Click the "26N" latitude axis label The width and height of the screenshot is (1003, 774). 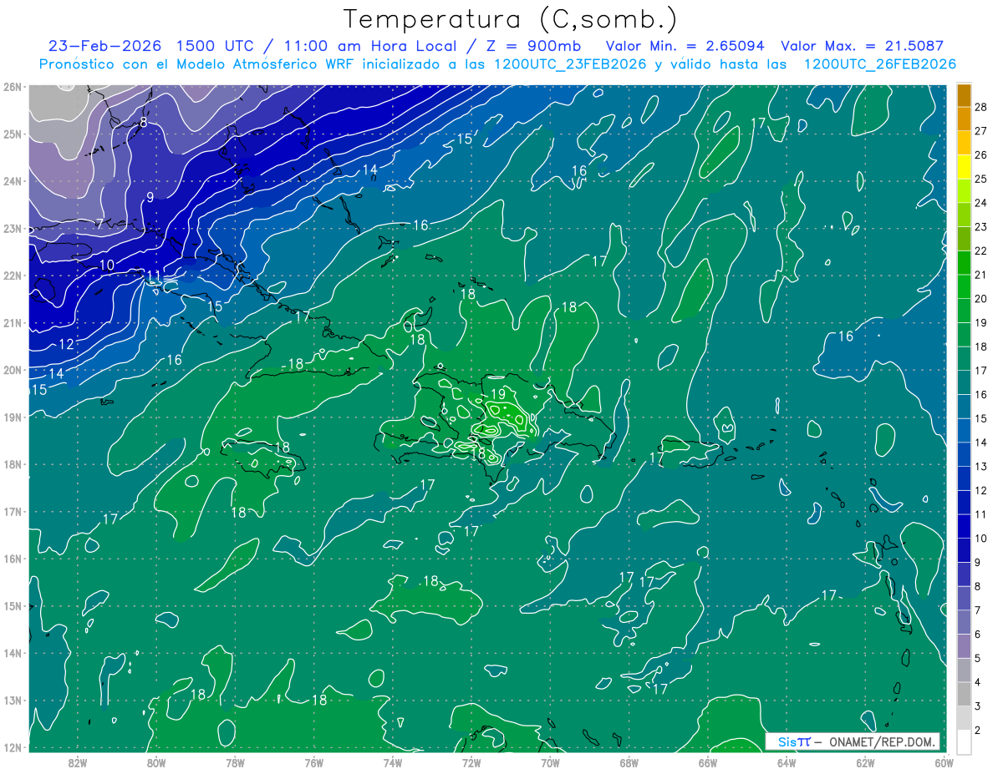pos(13,87)
